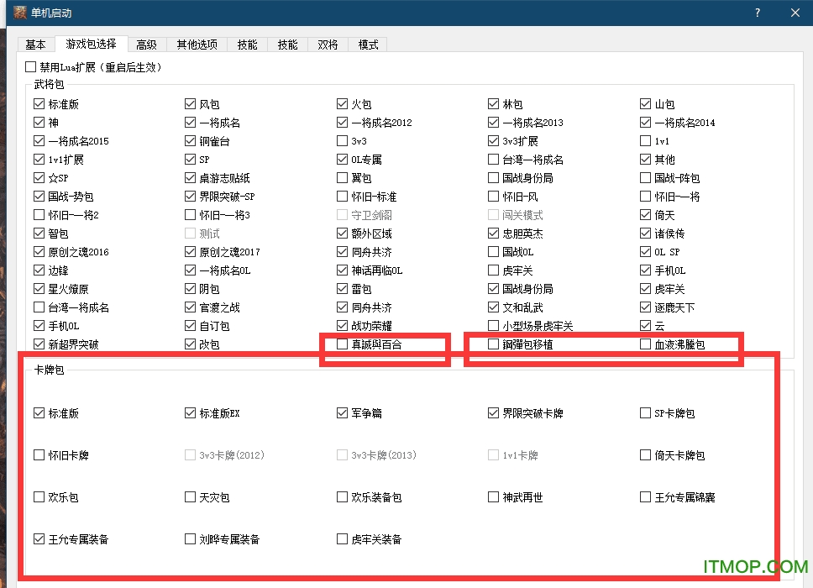
Task: Uncheck the 诸侯传 pack
Action: pos(646,234)
